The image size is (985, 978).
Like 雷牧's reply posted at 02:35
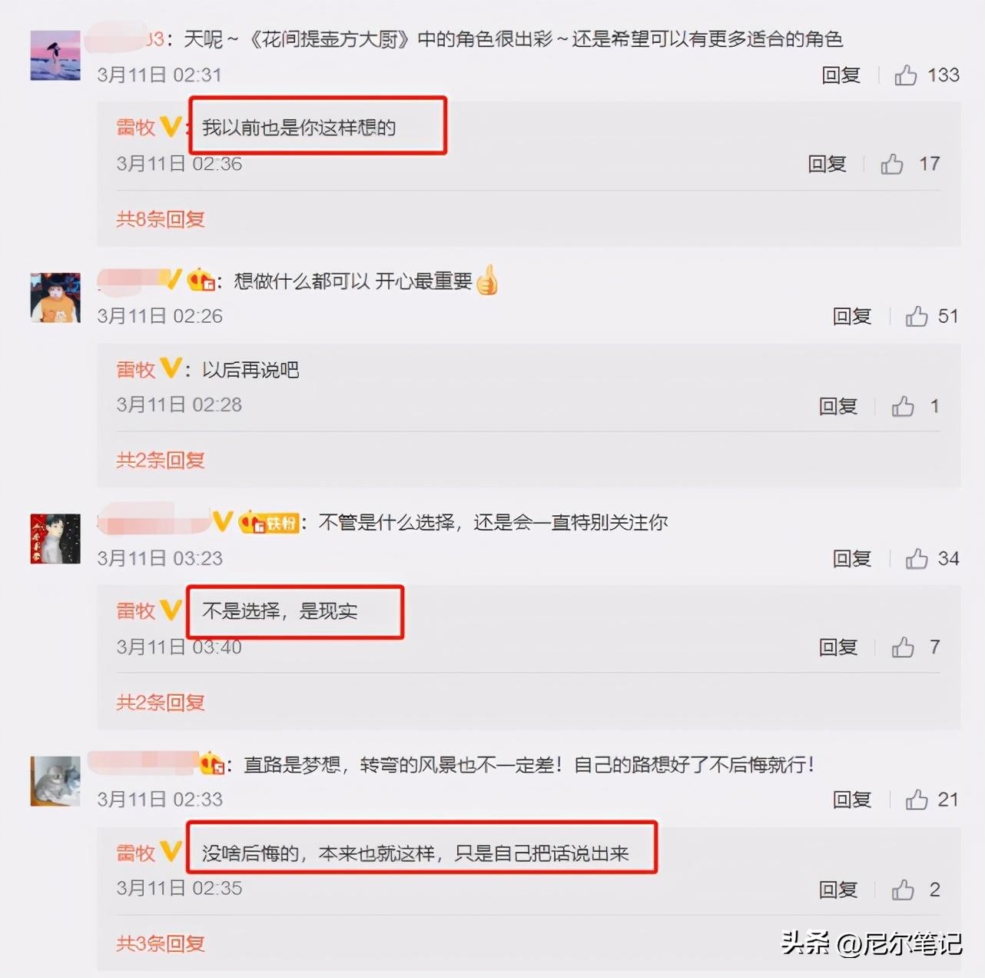(903, 890)
